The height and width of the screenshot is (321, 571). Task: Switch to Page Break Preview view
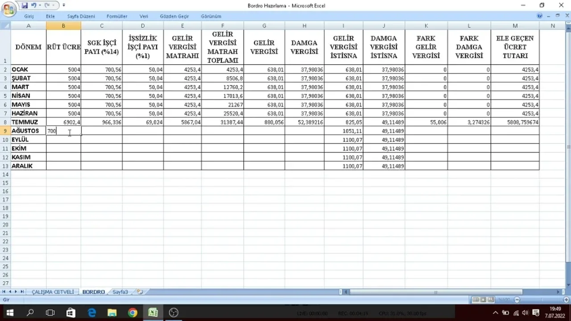491,300
